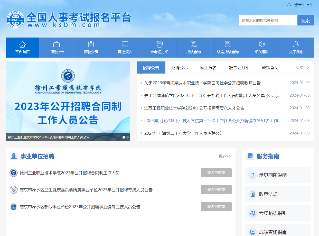Open the 2024年上海第二工业大学 recruitment announcement link

[184, 133]
